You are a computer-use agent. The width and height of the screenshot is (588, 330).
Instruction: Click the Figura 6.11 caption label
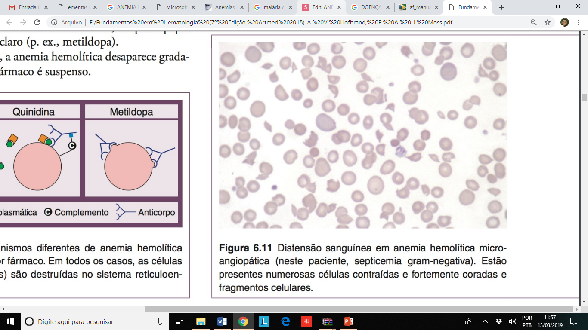(245, 248)
